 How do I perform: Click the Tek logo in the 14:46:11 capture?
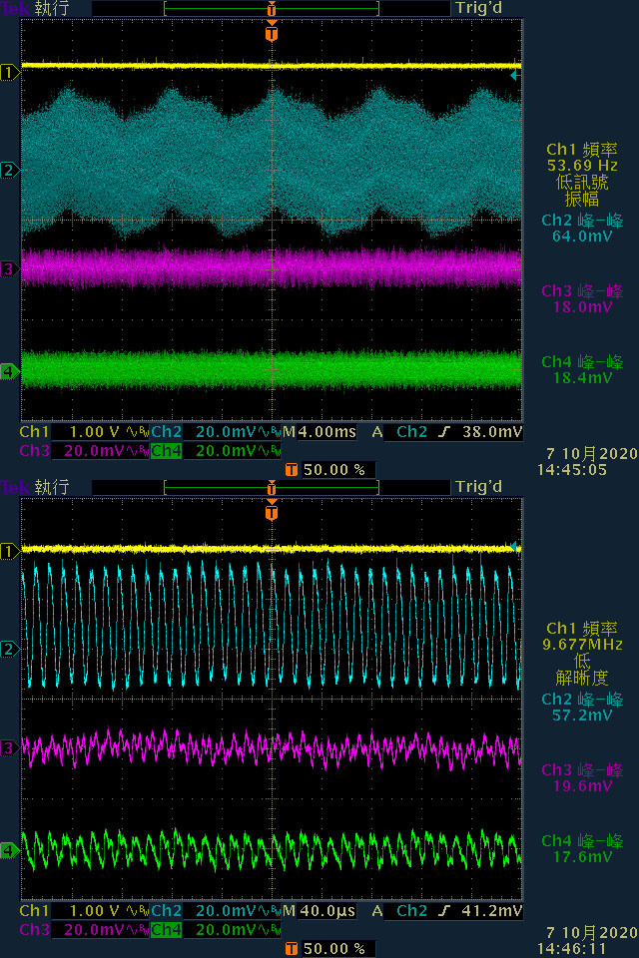tap(15, 488)
